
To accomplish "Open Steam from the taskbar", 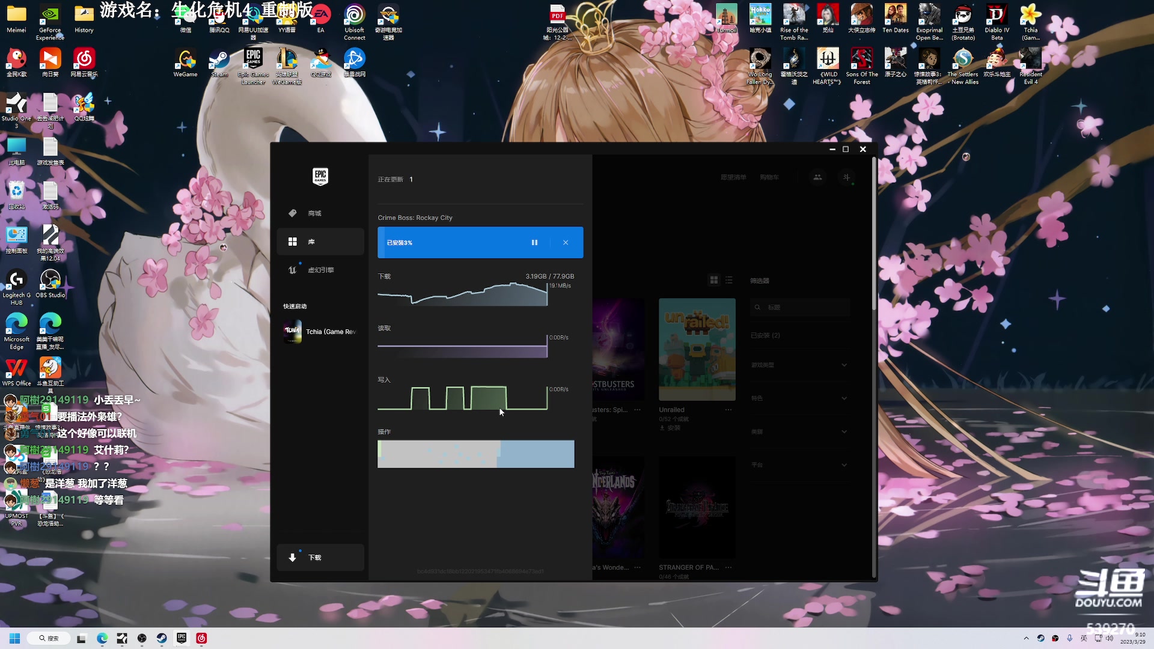I will click(x=162, y=638).
